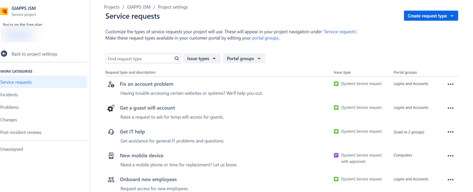Open the Create request type dropdown
The height and width of the screenshot is (192, 473).
click(431, 16)
